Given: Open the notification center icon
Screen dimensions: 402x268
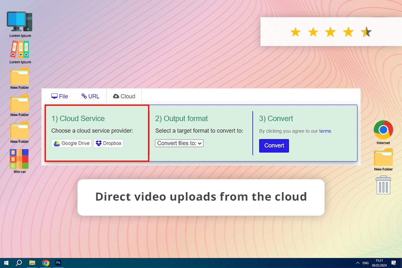Looking at the screenshot, I should [x=394, y=263].
